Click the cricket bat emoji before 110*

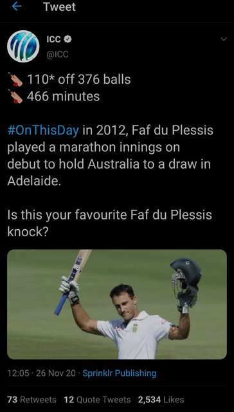coord(15,79)
